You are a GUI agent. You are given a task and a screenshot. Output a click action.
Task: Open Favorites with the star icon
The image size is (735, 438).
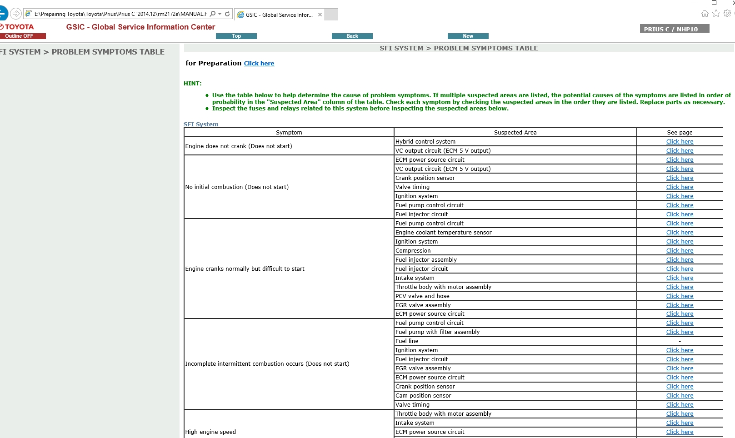(716, 13)
